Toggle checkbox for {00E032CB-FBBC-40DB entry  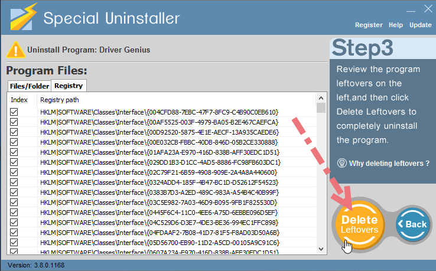click(14, 142)
